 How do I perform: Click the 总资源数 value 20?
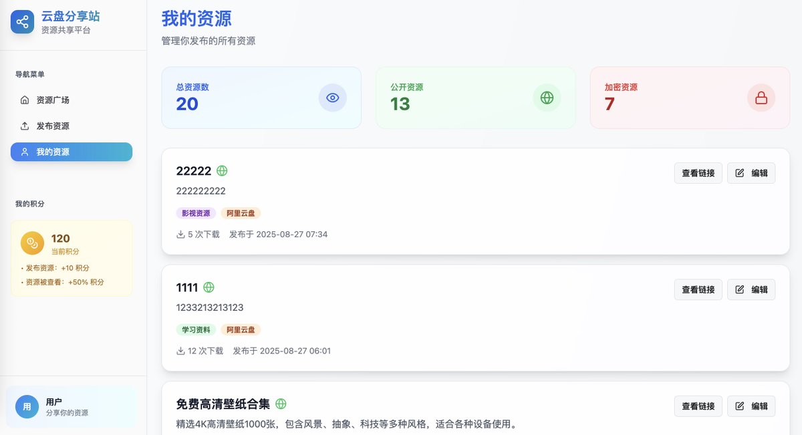click(187, 104)
